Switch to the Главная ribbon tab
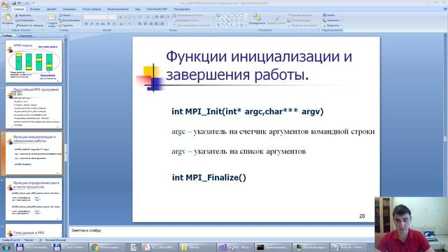 click(19, 9)
